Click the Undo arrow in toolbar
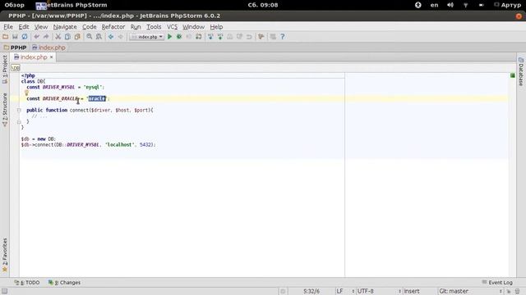Viewport: 526px width, 295px height. 36,36
